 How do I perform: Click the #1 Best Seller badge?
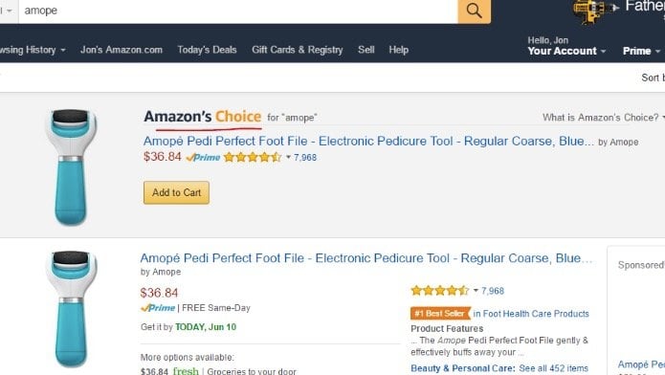tap(440, 314)
